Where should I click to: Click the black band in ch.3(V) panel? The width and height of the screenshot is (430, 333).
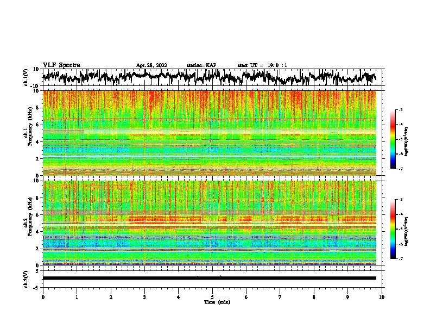(x=210, y=278)
